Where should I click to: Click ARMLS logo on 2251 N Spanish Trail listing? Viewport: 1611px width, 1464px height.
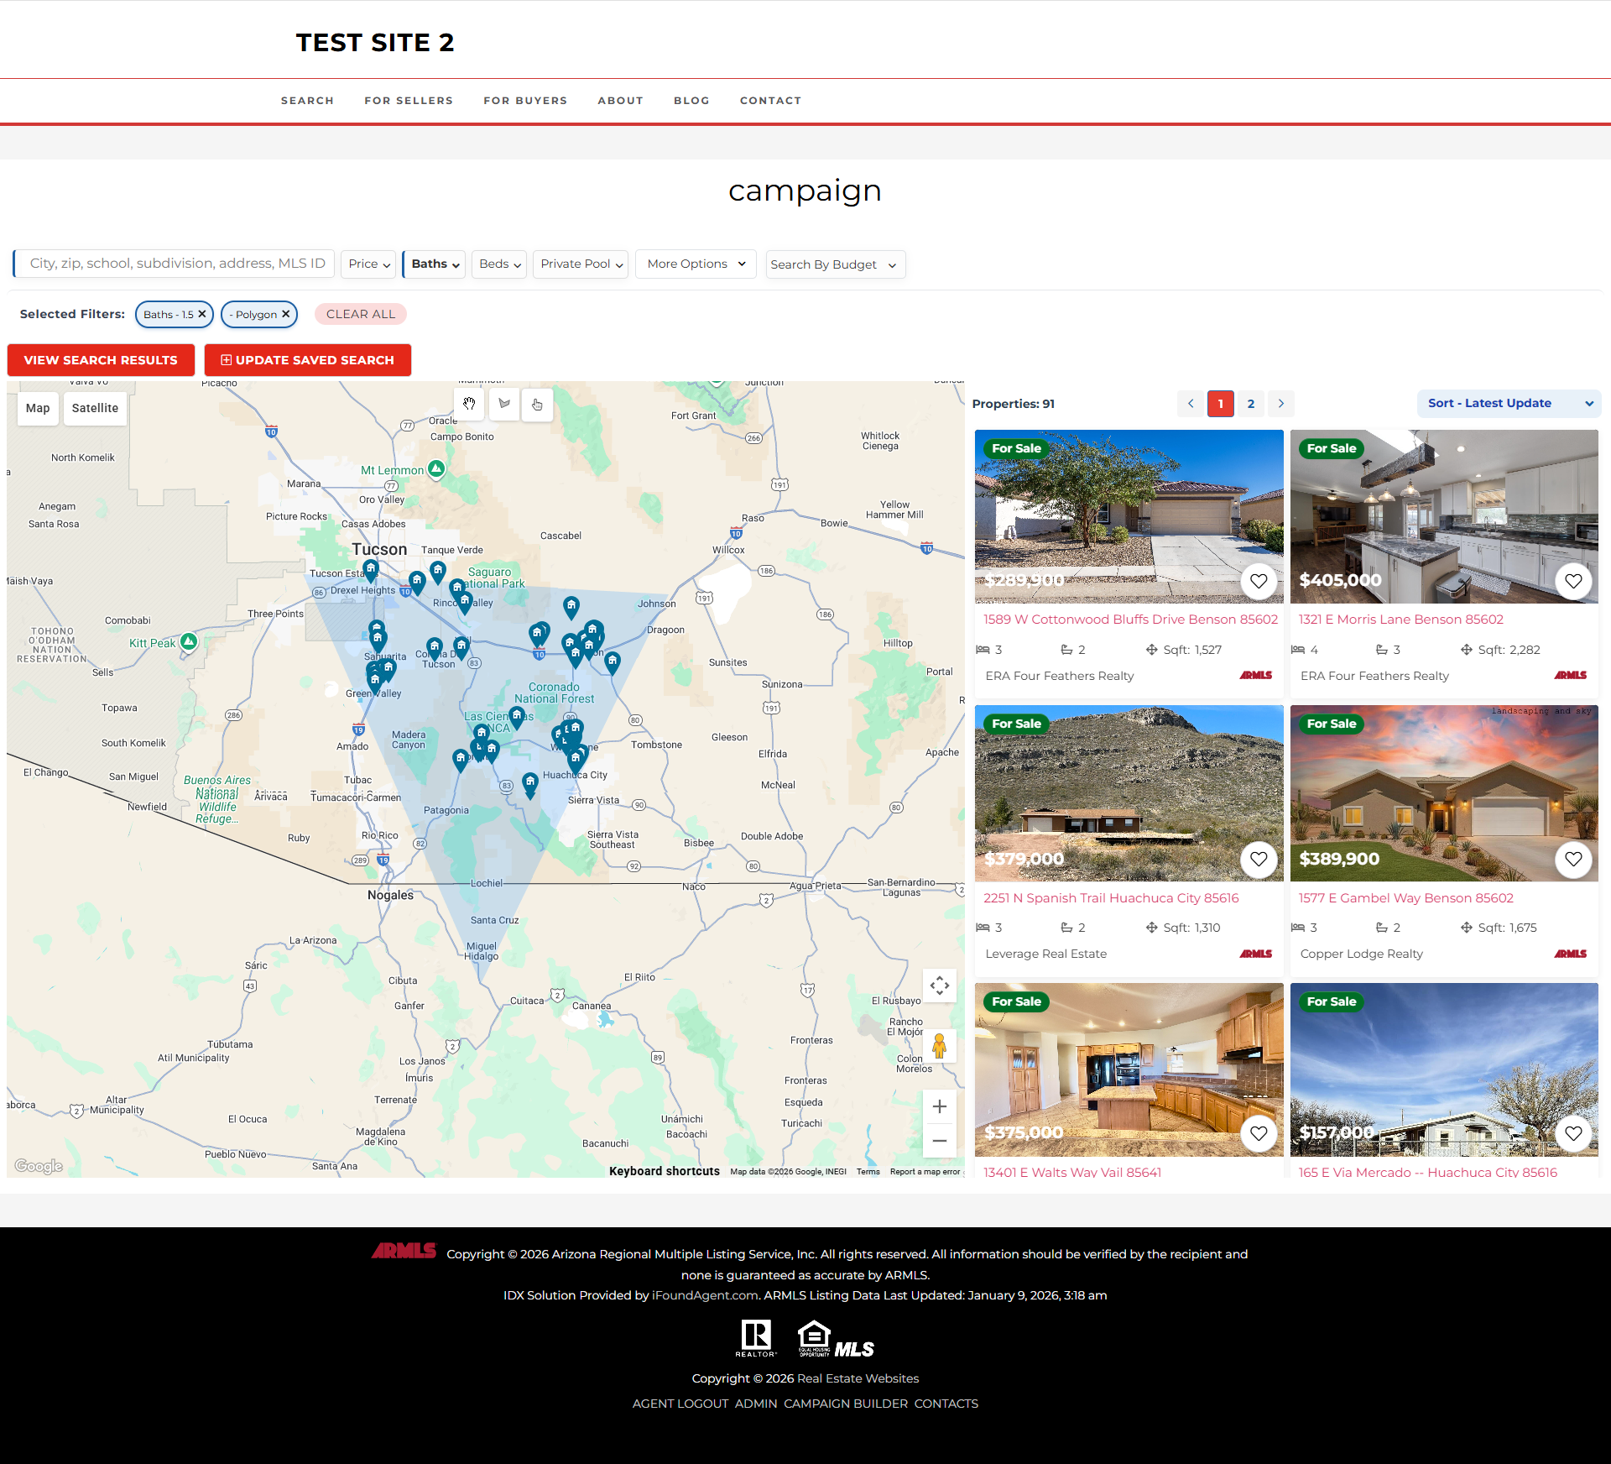pyautogui.click(x=1256, y=954)
